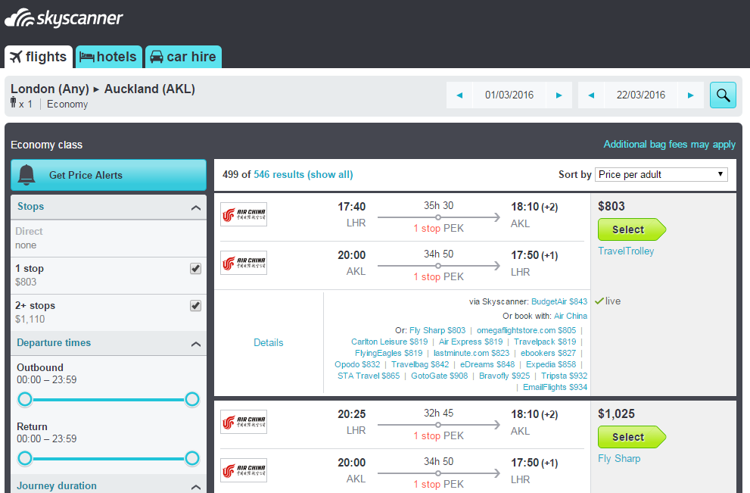750x493 pixels.
Task: Click Bravofly $925 link
Action: [504, 376]
